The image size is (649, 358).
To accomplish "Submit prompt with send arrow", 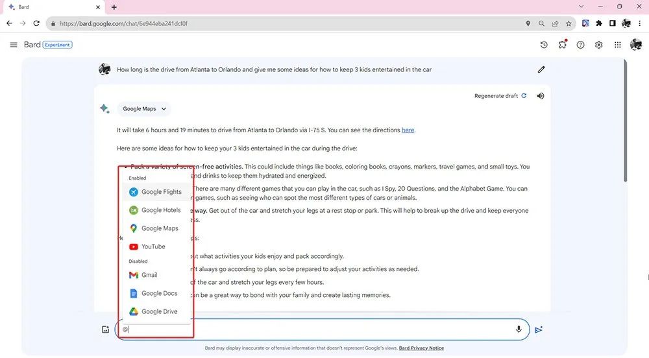I will [539, 329].
